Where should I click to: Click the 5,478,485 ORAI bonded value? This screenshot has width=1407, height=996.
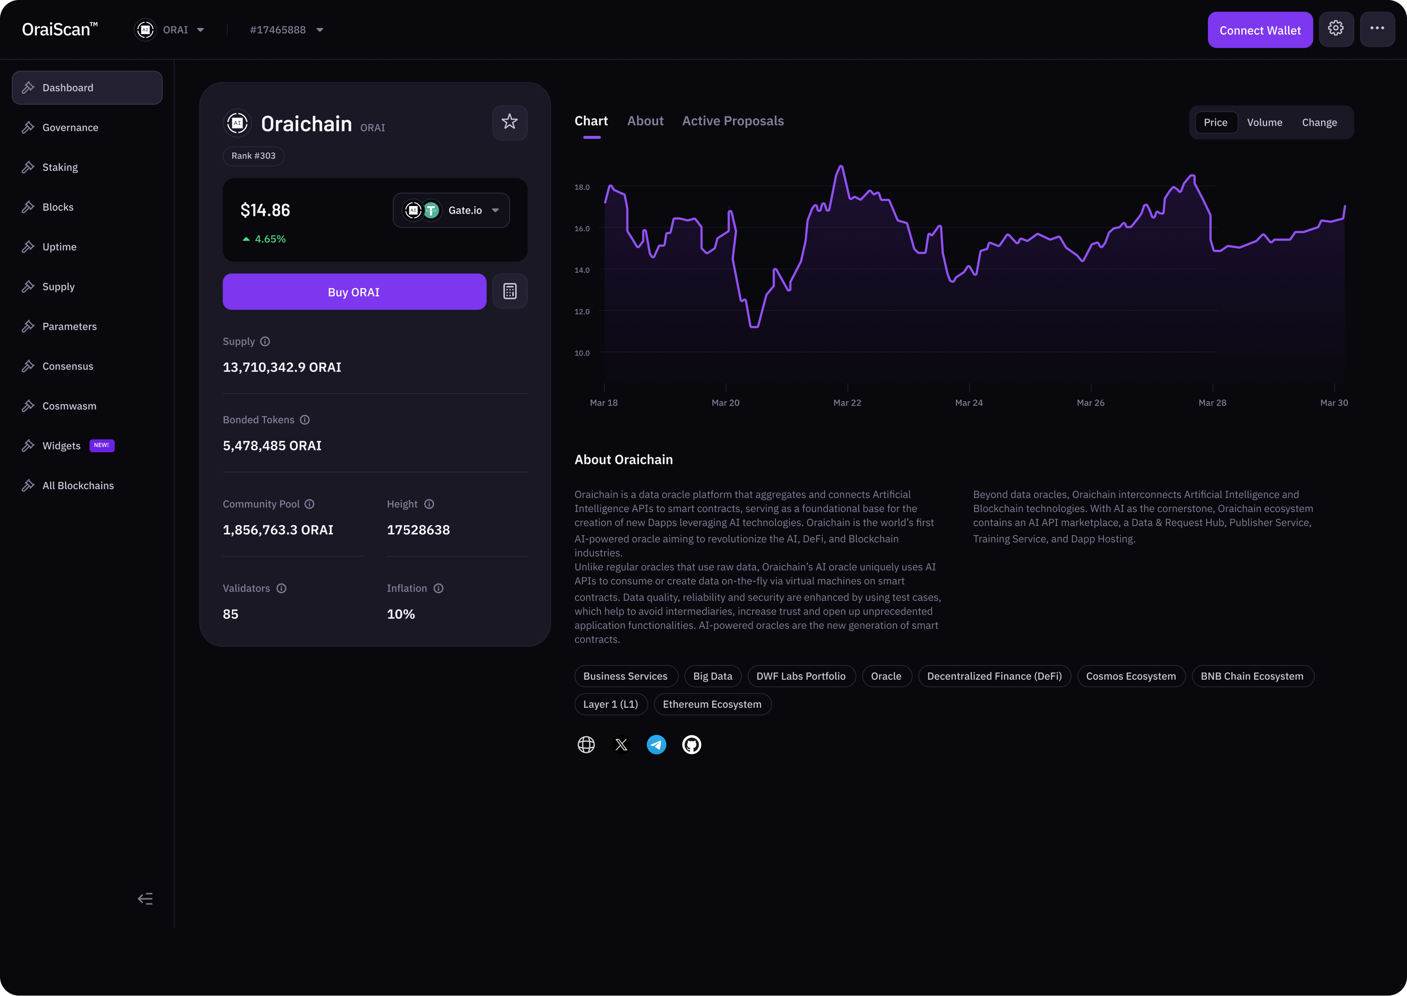[272, 446]
